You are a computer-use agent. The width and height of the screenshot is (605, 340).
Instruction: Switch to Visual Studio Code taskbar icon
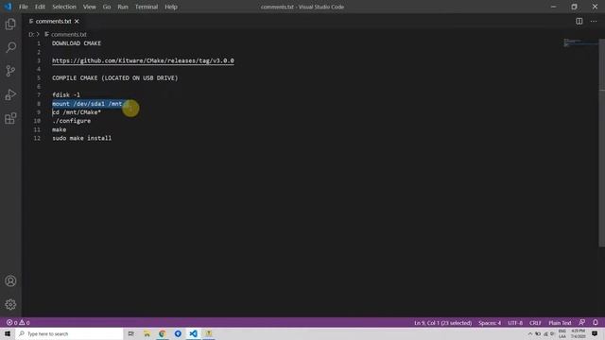pyautogui.click(x=193, y=333)
